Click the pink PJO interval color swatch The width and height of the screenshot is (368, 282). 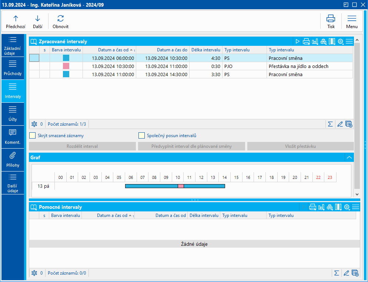(x=66, y=66)
